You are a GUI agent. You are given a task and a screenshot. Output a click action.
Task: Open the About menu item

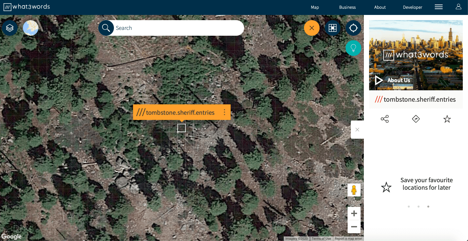point(380,7)
